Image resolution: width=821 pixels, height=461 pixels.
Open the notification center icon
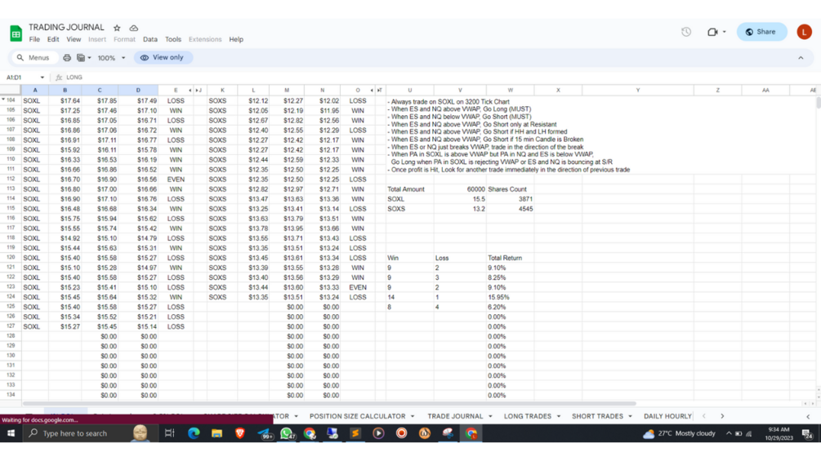[807, 434]
